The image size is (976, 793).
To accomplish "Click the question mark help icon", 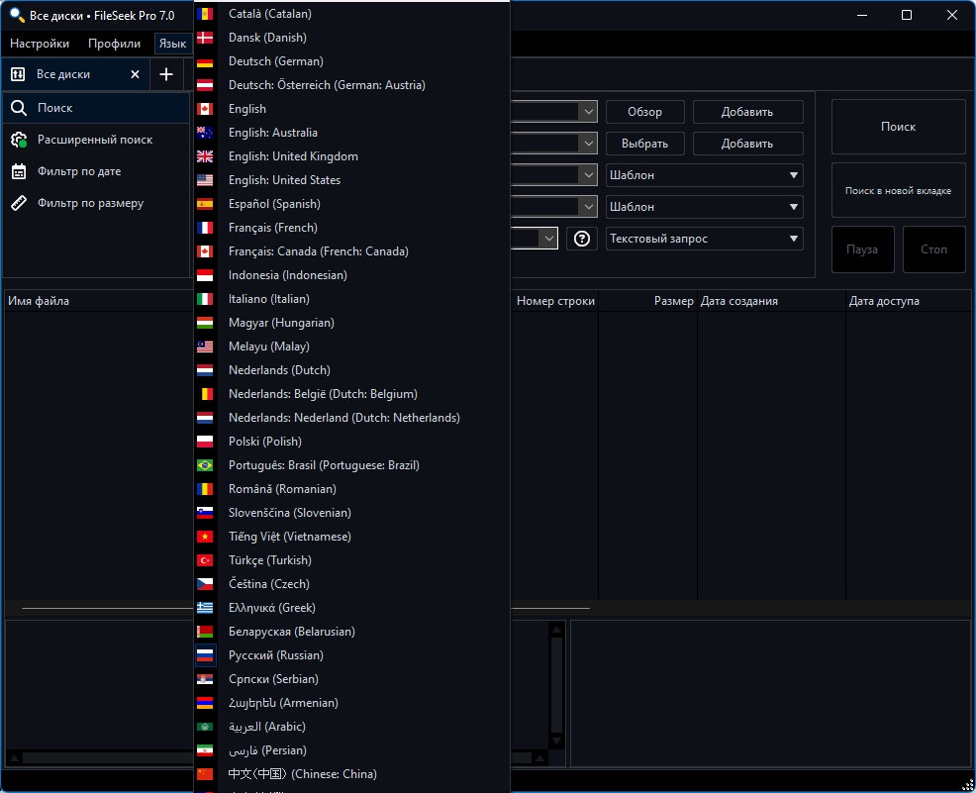I will pyautogui.click(x=581, y=239).
